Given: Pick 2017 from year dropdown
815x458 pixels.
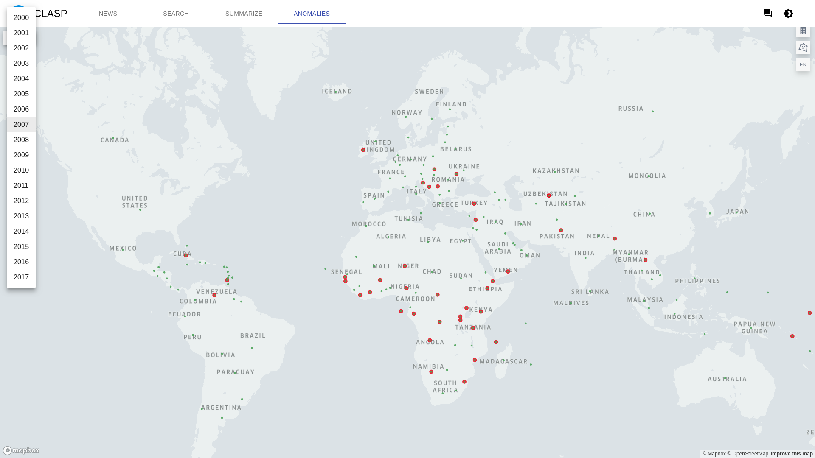Looking at the screenshot, I should tap(21, 277).
